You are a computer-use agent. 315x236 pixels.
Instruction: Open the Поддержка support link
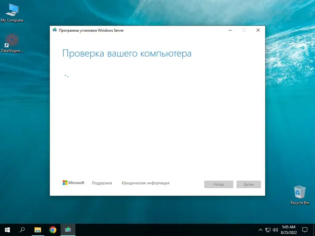[102, 183]
